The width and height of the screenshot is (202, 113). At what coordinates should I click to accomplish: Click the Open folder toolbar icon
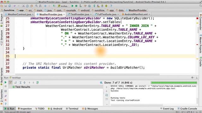2,6
